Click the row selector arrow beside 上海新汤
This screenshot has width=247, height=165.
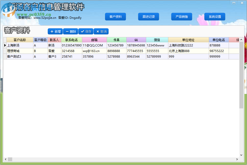[x=5, y=45]
